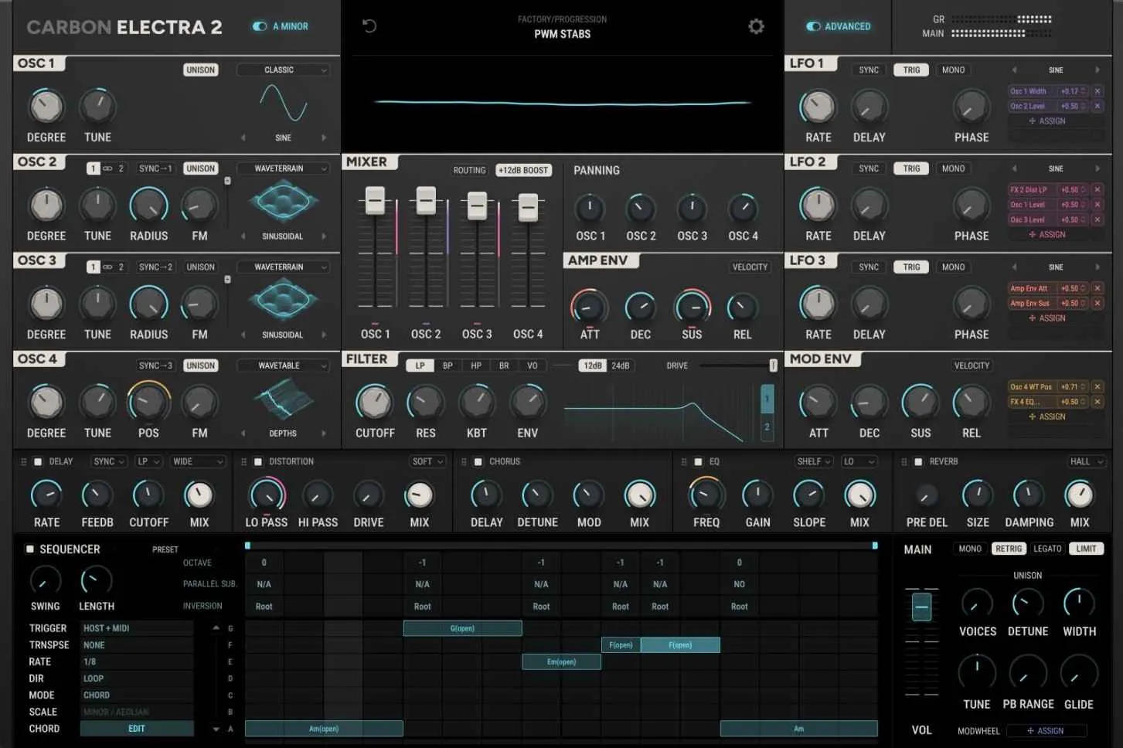The image size is (1123, 748).
Task: Click previous LFO 2 shape arrow
Action: [x=1014, y=168]
